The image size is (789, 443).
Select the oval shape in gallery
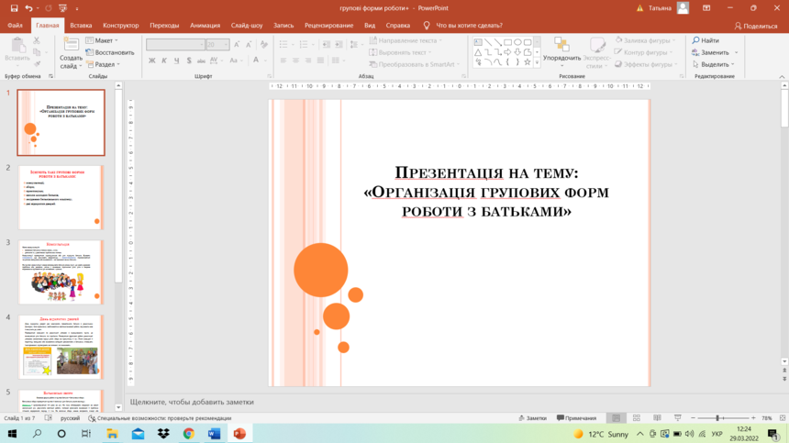point(517,42)
